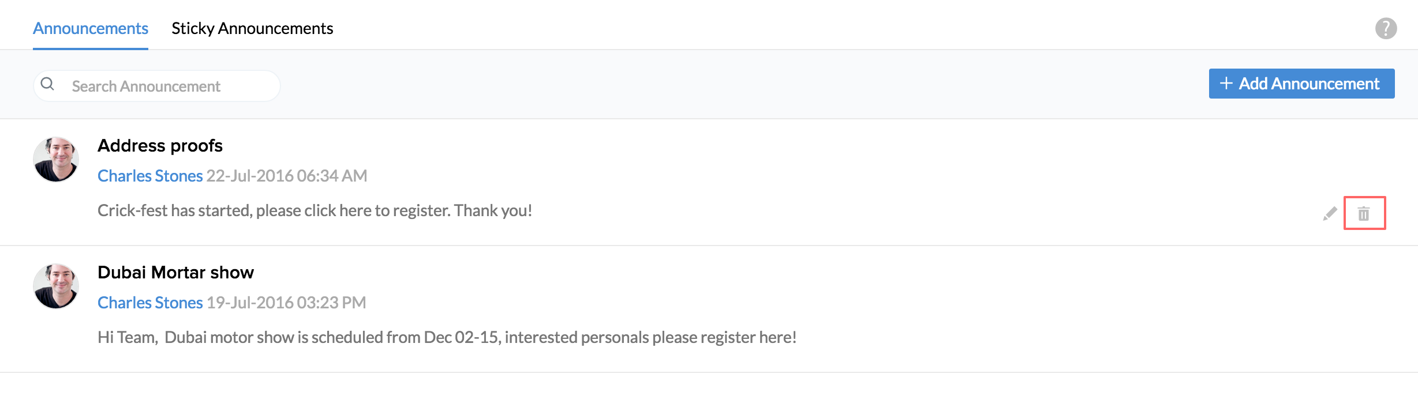
Task: Click the avatar beside Dubai Mortar show
Action: coord(56,286)
